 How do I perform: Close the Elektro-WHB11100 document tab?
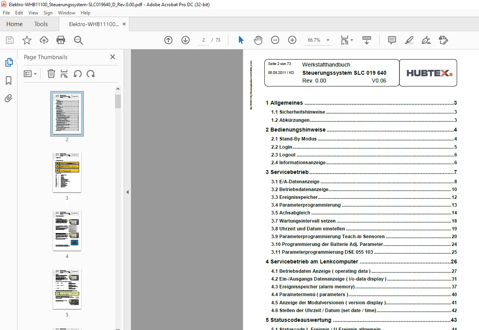(124, 24)
